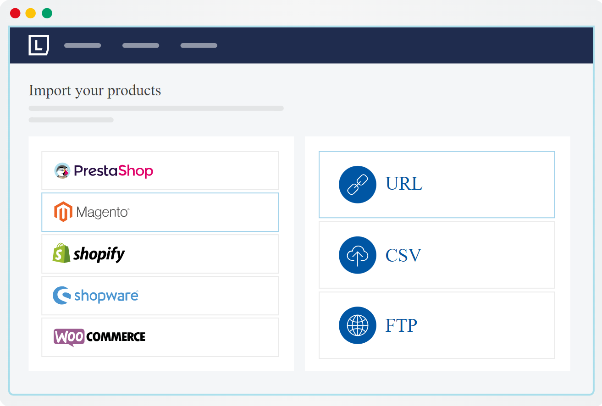Click the orange Magento hexagon icon
Viewport: 602px width, 406px height.
coord(63,212)
